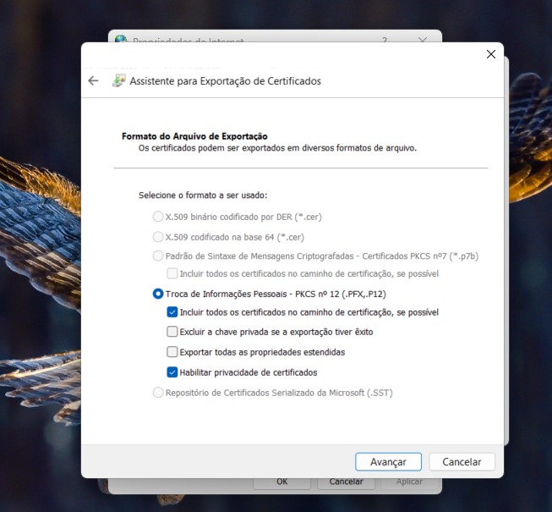This screenshot has width=552, height=512.
Task: Click OK in the background Internet Properties dialog
Action: [x=281, y=482]
